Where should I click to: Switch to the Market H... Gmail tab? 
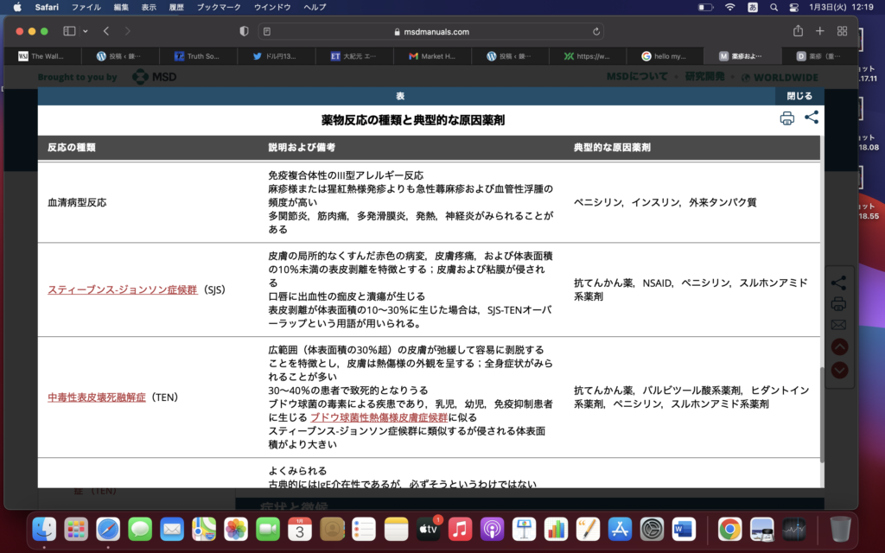(432, 56)
